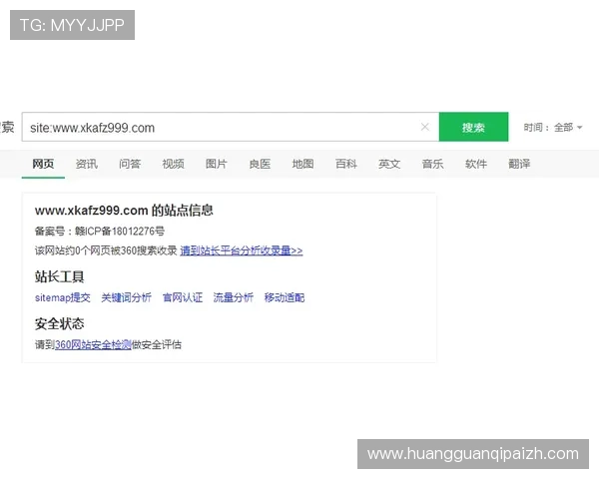Screen dimensions: 599x479
Task: Follow the 360网站安全检测 link
Action: tap(93, 345)
